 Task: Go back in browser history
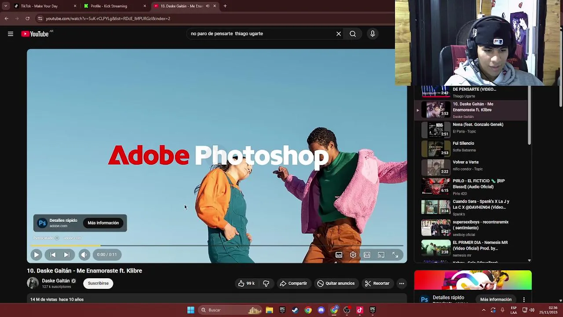tap(7, 18)
